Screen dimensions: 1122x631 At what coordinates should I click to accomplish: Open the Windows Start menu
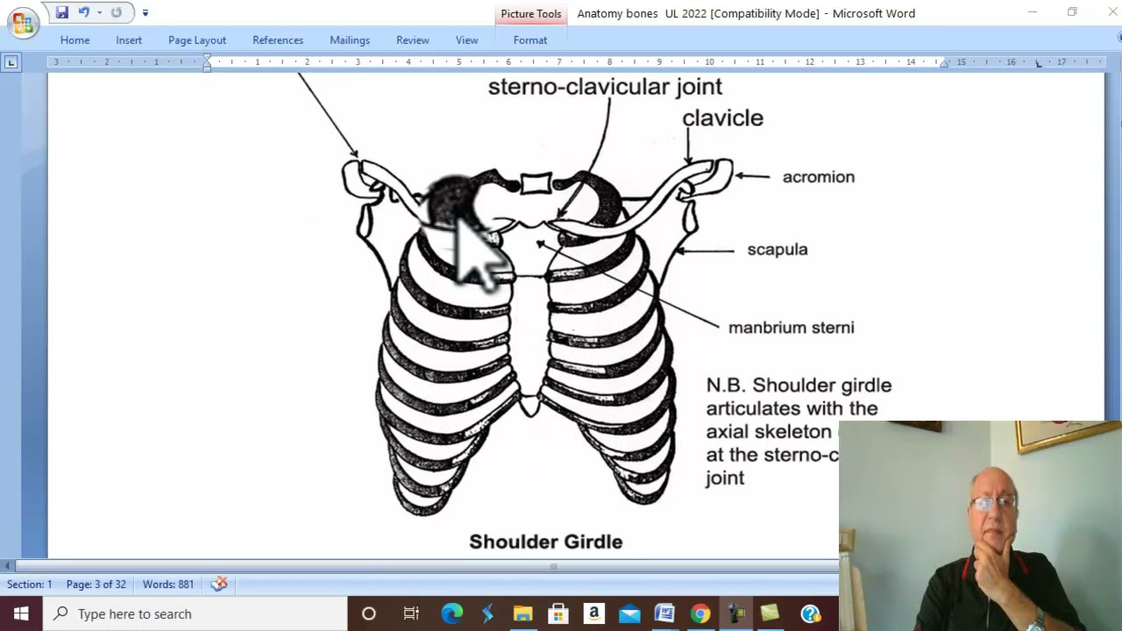click(x=21, y=613)
